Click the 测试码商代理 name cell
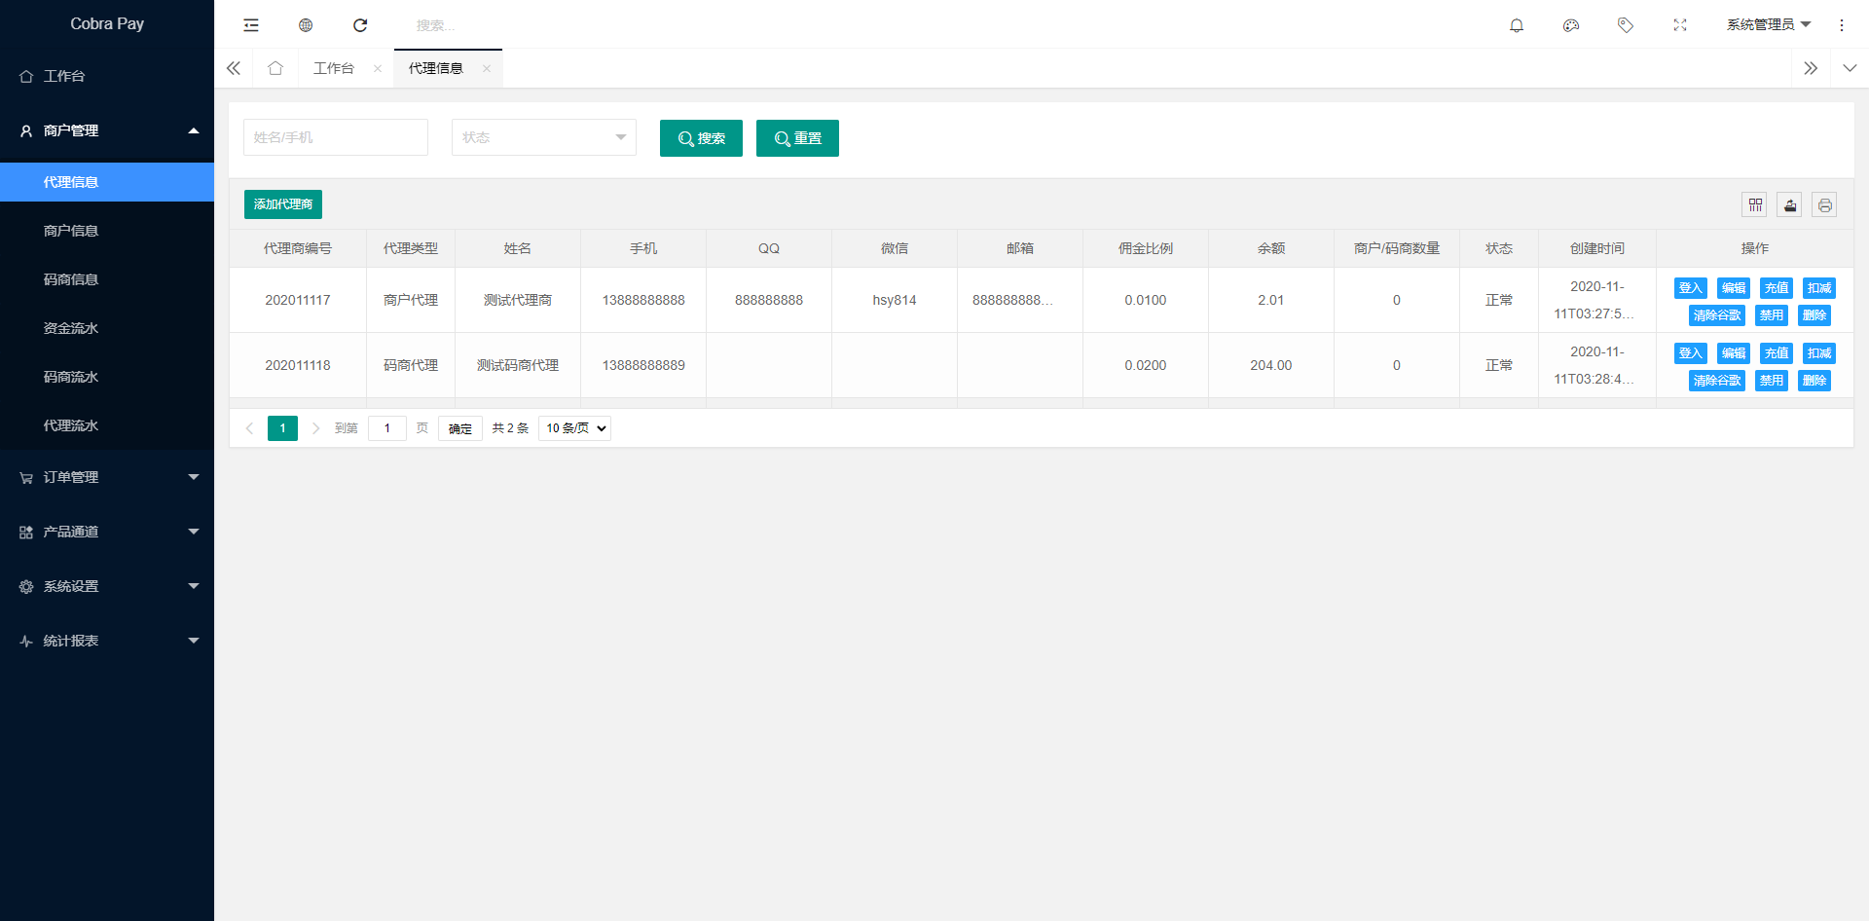The image size is (1869, 921). [518, 365]
